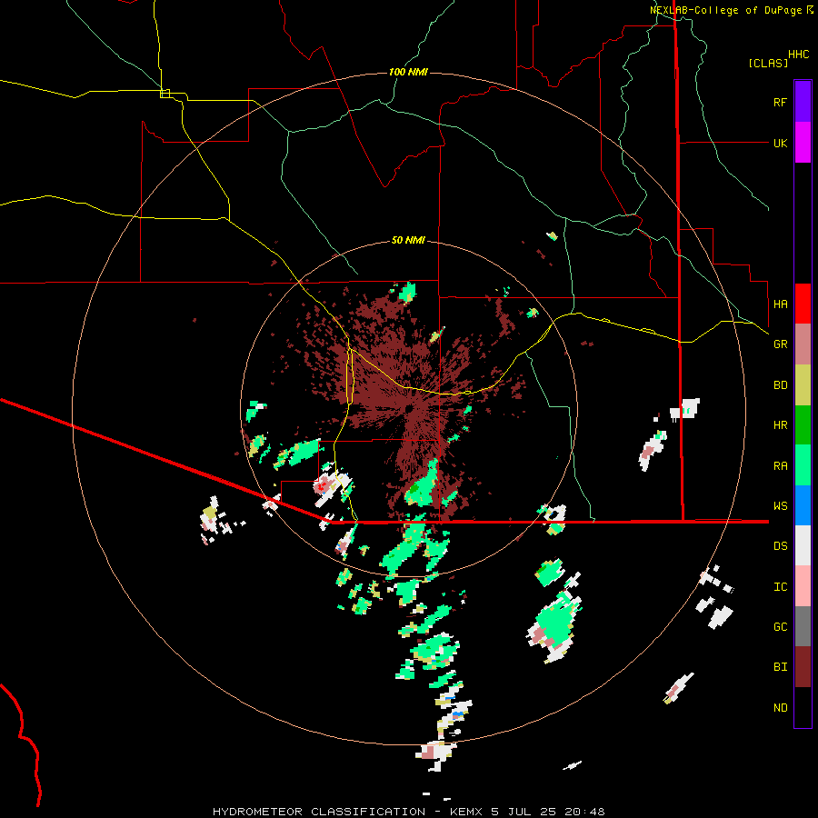Click the DS legend label
Screen dimensions: 818x818
(x=781, y=546)
